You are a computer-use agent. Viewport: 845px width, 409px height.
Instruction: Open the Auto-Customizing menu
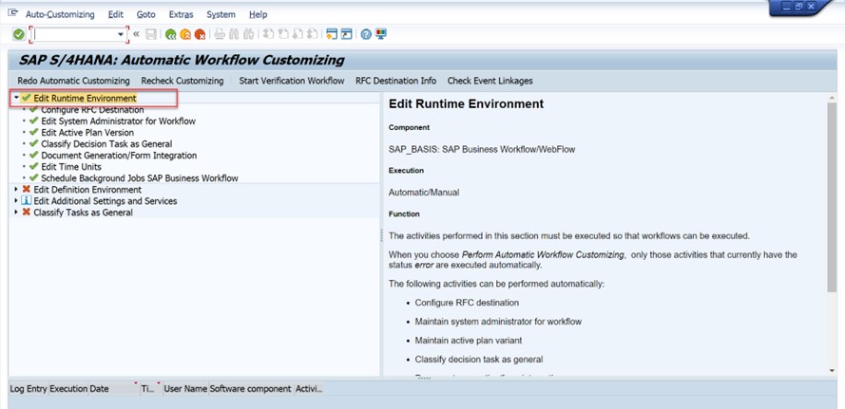[x=60, y=14]
